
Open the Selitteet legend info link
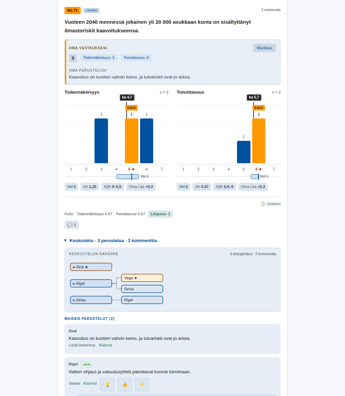270,204
